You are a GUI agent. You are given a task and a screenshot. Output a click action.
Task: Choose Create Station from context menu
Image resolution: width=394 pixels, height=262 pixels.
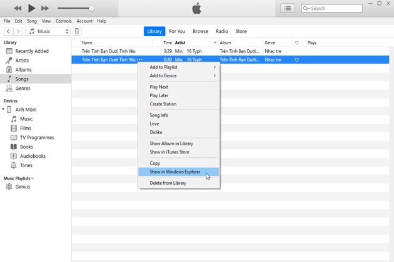[179, 104]
